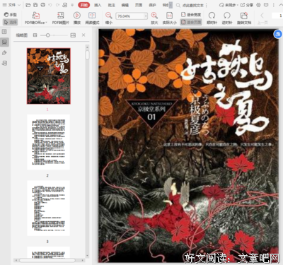This screenshot has width=283, height=265.
Task: Close the 缩略图 thumbnail panel
Action: (x=83, y=35)
